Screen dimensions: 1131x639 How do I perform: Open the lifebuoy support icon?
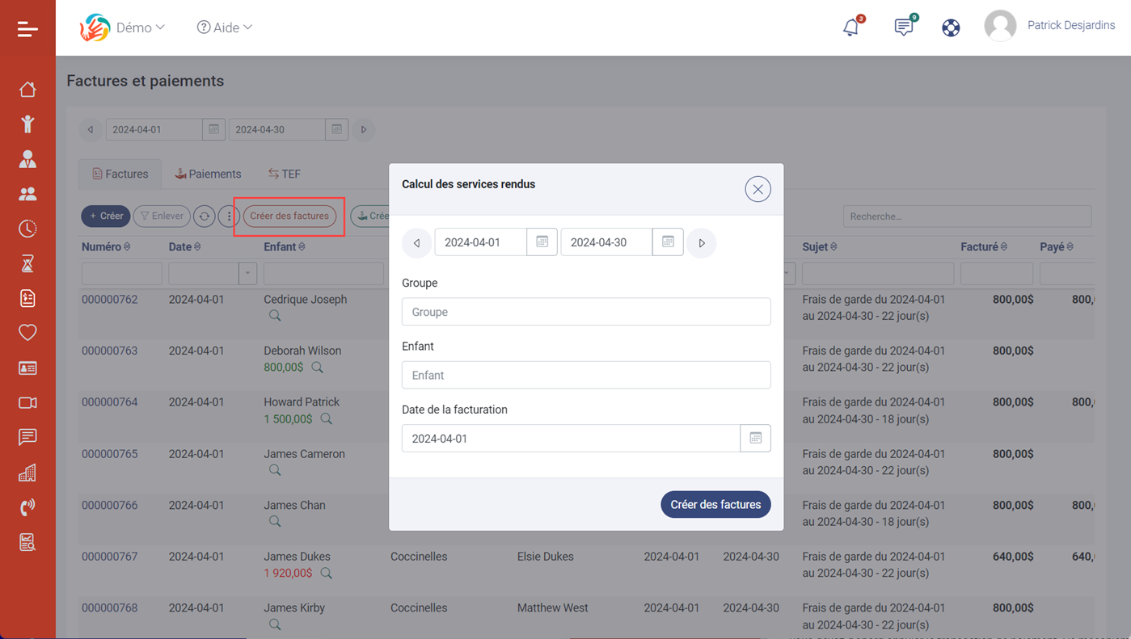click(x=951, y=27)
